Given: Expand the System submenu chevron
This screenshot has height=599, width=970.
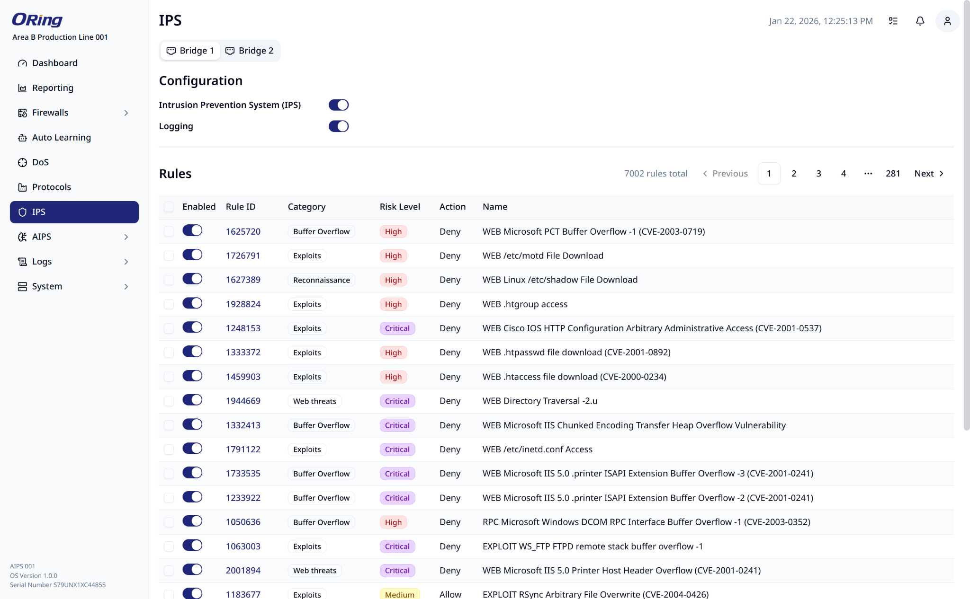Looking at the screenshot, I should [x=126, y=286].
